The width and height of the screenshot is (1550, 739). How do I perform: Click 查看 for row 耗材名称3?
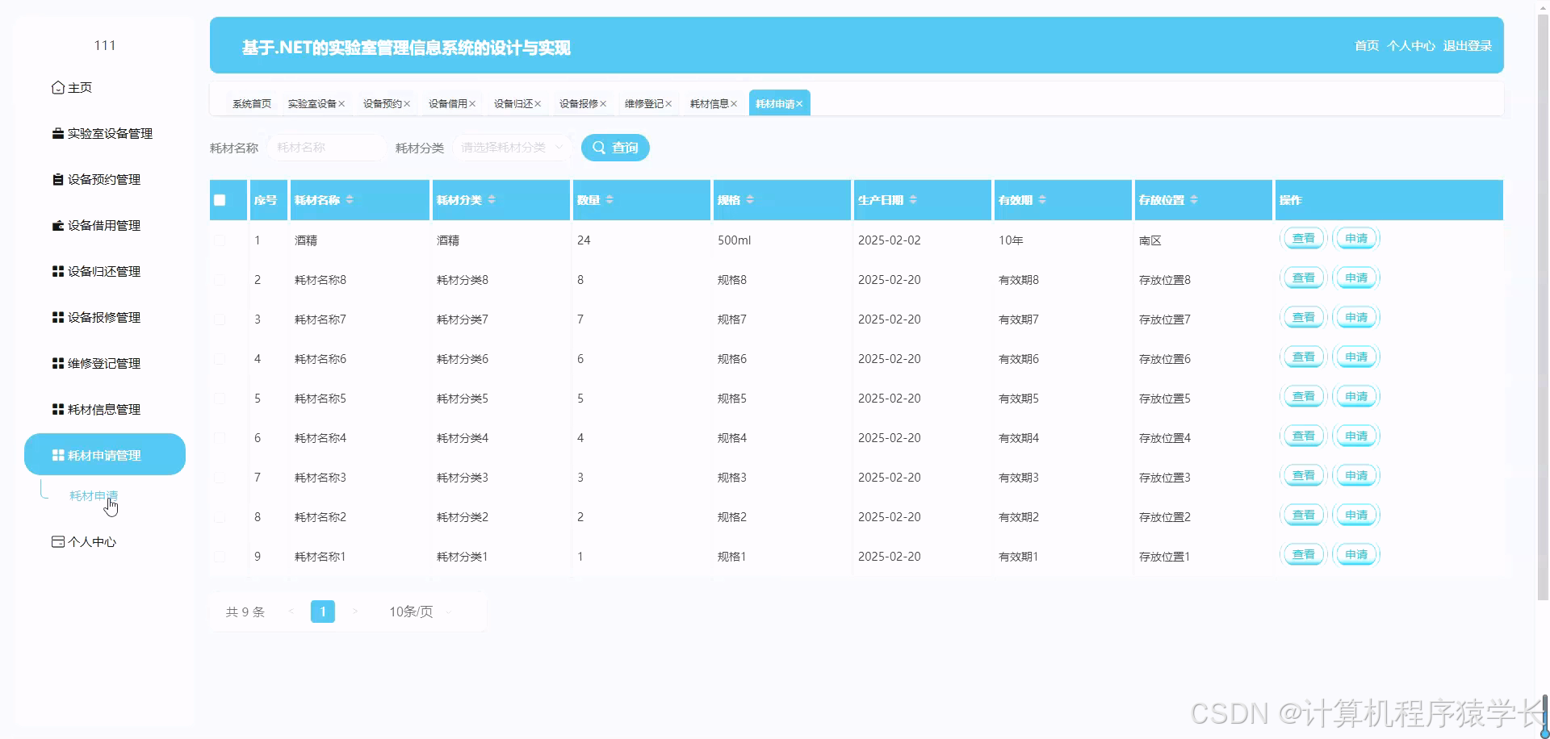(x=1304, y=476)
